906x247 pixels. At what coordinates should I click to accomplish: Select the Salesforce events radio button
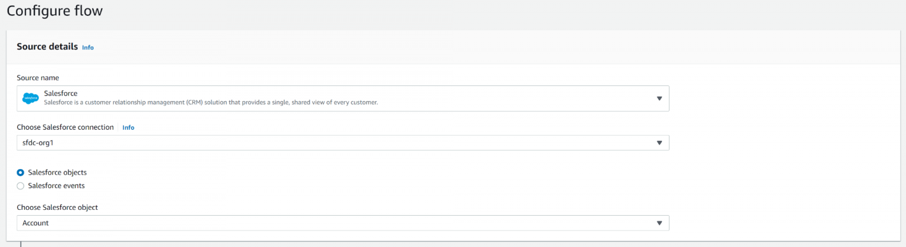pyautogui.click(x=21, y=186)
